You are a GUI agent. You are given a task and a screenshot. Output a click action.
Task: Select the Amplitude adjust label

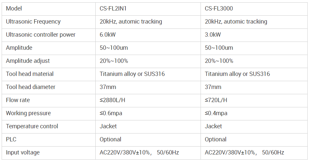point(28,61)
